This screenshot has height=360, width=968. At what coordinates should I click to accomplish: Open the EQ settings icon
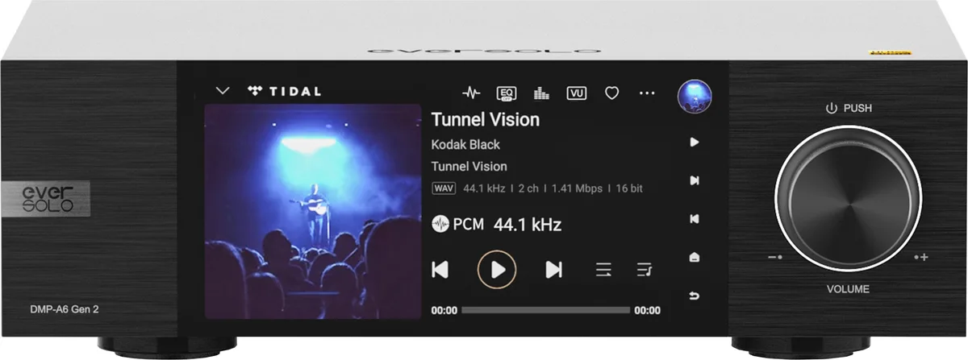pos(507,93)
